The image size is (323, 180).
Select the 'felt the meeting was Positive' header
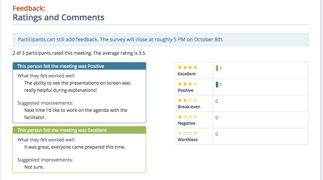(x=79, y=66)
